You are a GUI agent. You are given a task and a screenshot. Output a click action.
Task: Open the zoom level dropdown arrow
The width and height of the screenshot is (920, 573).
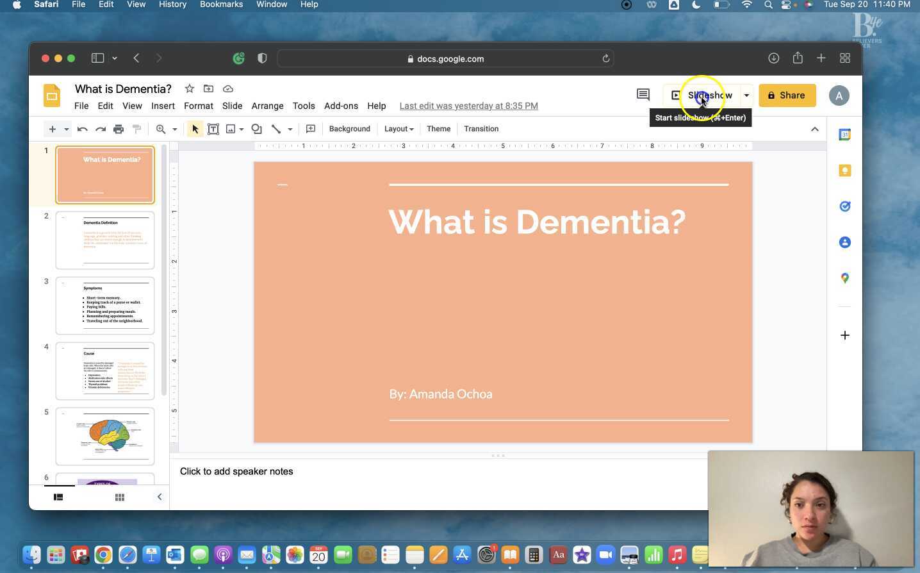174,129
